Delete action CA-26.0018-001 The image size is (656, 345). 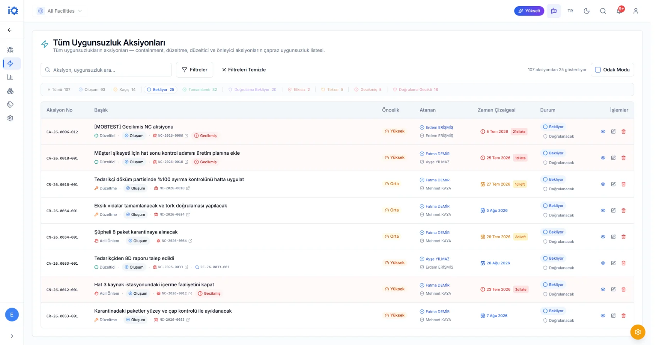click(x=624, y=158)
